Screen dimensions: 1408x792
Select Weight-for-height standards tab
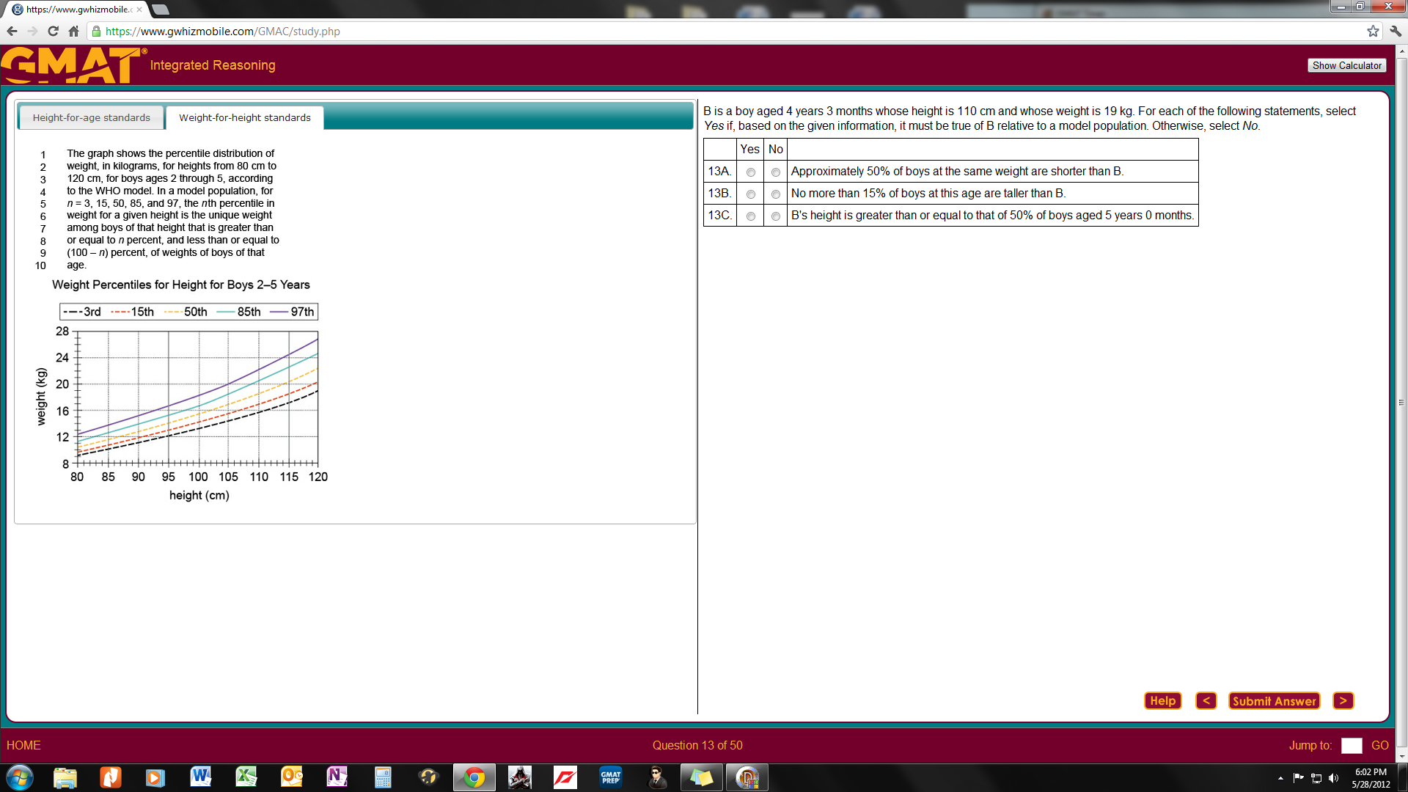(244, 117)
